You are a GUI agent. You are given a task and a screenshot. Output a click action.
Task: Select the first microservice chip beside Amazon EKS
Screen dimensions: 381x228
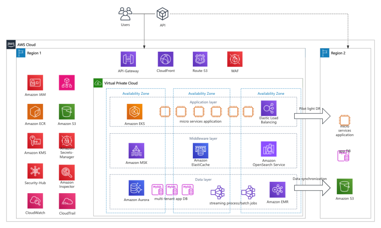(165, 112)
